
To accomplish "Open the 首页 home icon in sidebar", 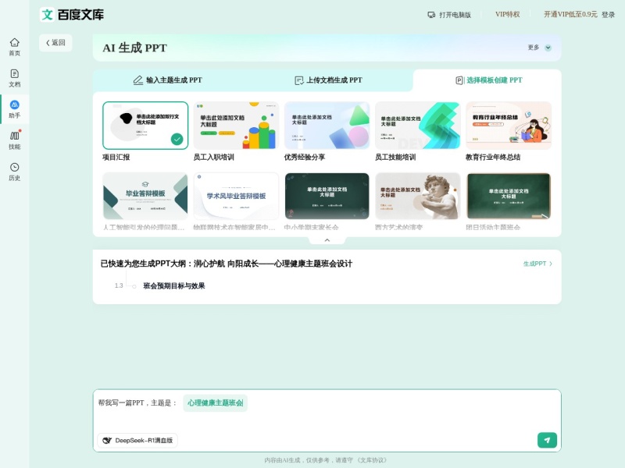I will tap(14, 43).
